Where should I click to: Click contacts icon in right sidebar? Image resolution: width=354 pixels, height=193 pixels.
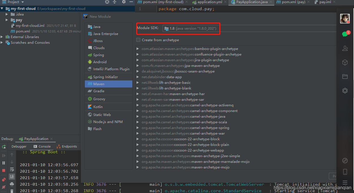coord(345,48)
